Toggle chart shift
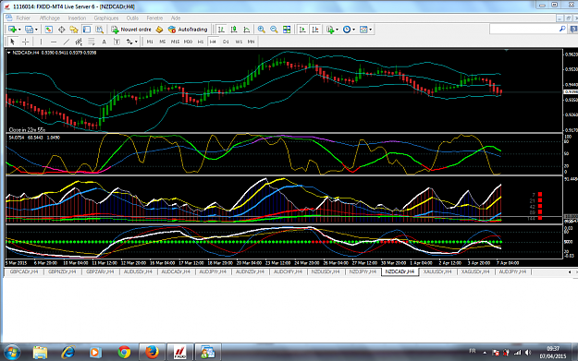This screenshot has height=361, width=578. pyautogui.click(x=315, y=30)
